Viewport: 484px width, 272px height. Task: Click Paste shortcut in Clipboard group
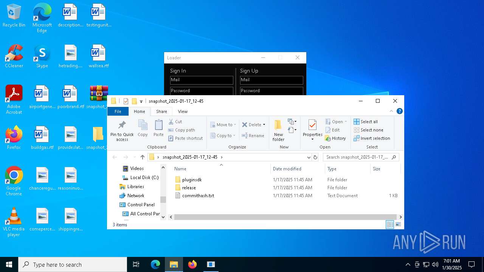pos(185,138)
